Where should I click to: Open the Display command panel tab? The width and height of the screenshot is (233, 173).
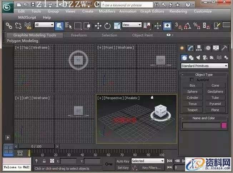tap(216, 48)
